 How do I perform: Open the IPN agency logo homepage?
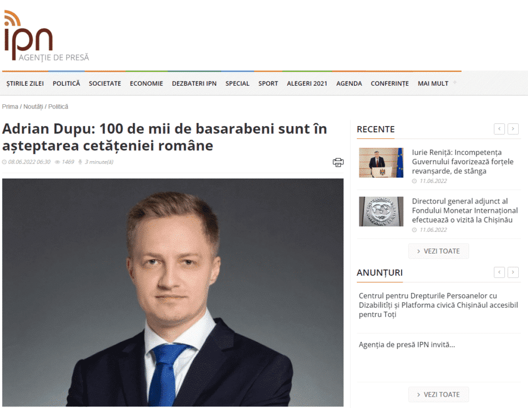46,36
